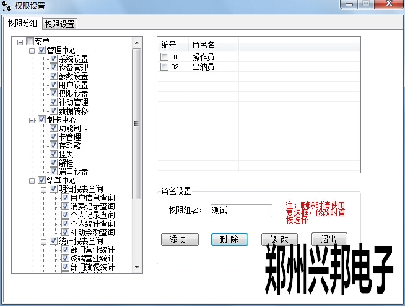Check the 菜单 root checkbox
Screen dimensions: 405x306
[x=30, y=42]
